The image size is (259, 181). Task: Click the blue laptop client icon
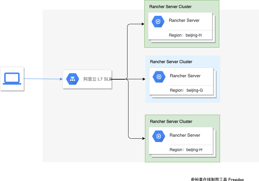pyautogui.click(x=12, y=79)
